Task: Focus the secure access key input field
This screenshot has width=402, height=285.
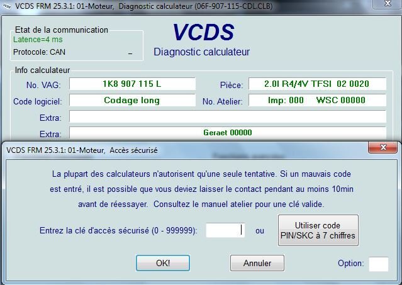Action: pos(225,230)
